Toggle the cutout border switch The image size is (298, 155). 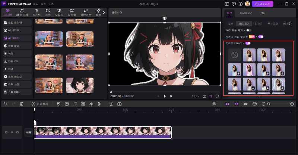(248, 43)
